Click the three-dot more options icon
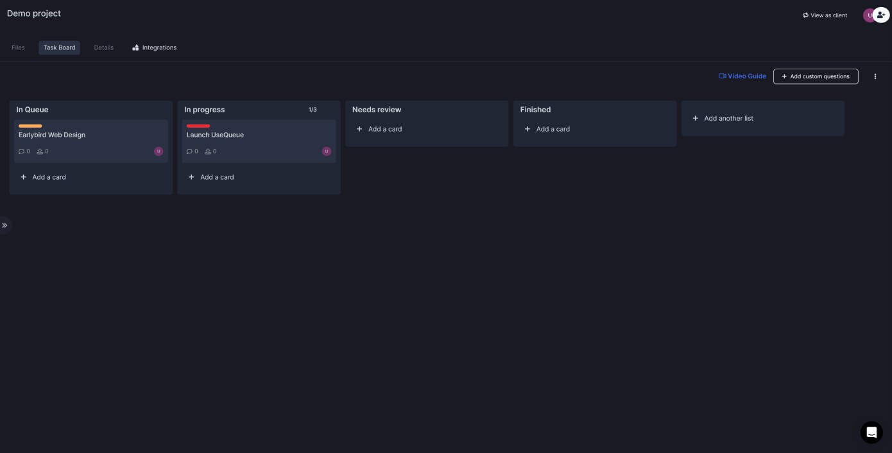This screenshot has height=453, width=892. click(875, 76)
